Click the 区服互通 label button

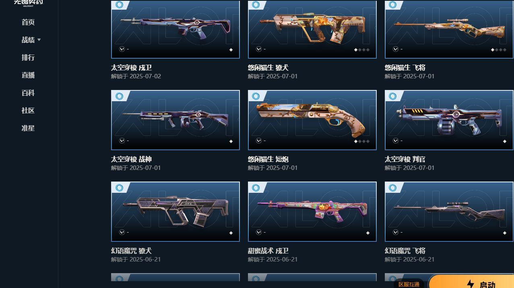[x=409, y=284]
